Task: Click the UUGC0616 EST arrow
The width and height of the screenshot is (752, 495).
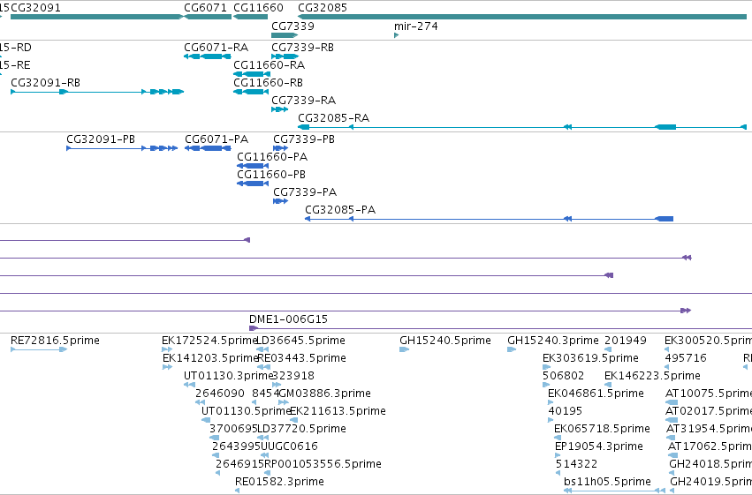Action: [264, 456]
